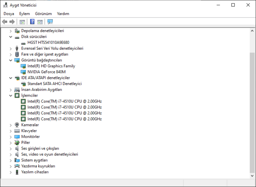
Task: Click the icon beside Standart SATA AHCI Denetleyici
Action: pos(23,84)
